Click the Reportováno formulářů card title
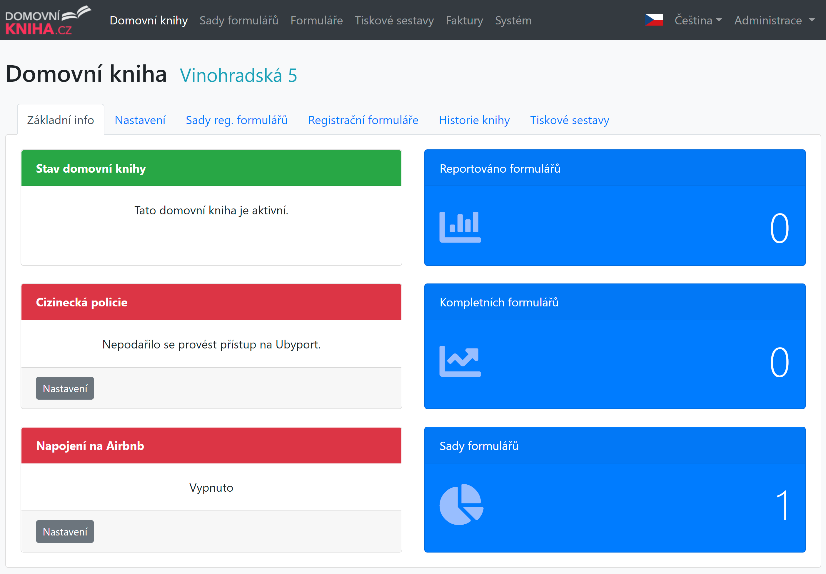 pos(500,168)
